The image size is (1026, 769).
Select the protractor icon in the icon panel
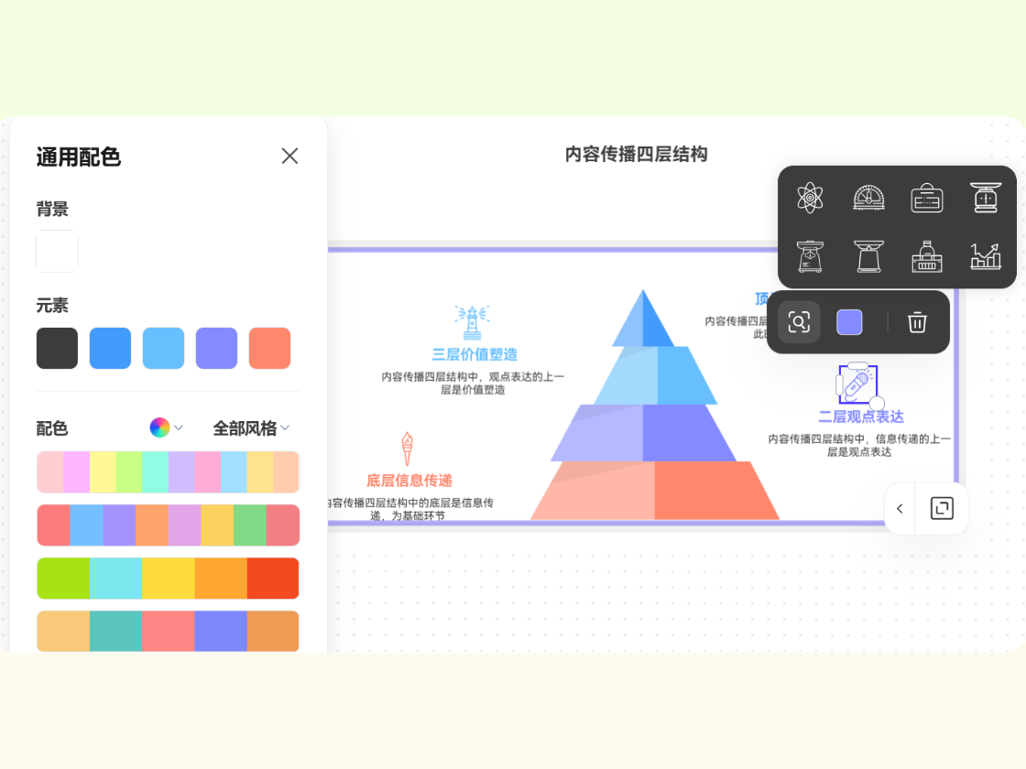click(868, 198)
